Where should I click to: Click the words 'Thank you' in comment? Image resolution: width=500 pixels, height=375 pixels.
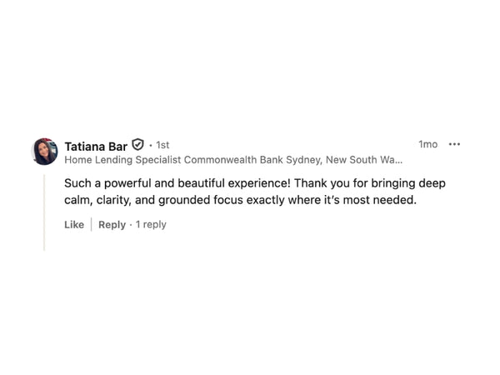tap(322, 182)
